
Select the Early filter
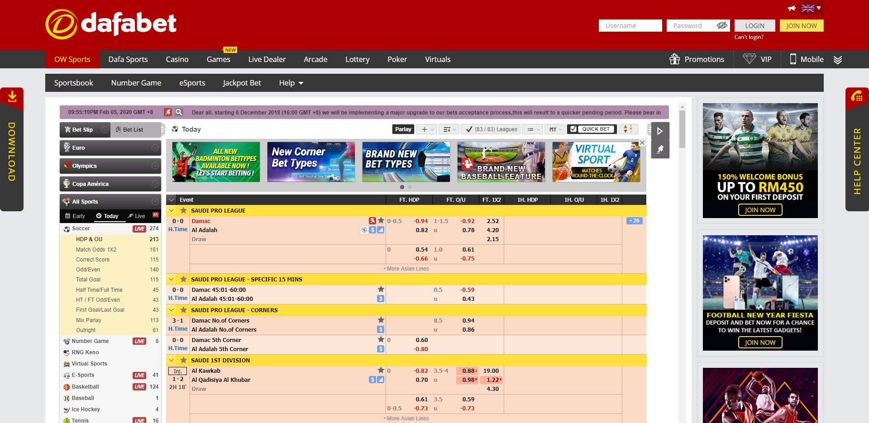(x=75, y=216)
